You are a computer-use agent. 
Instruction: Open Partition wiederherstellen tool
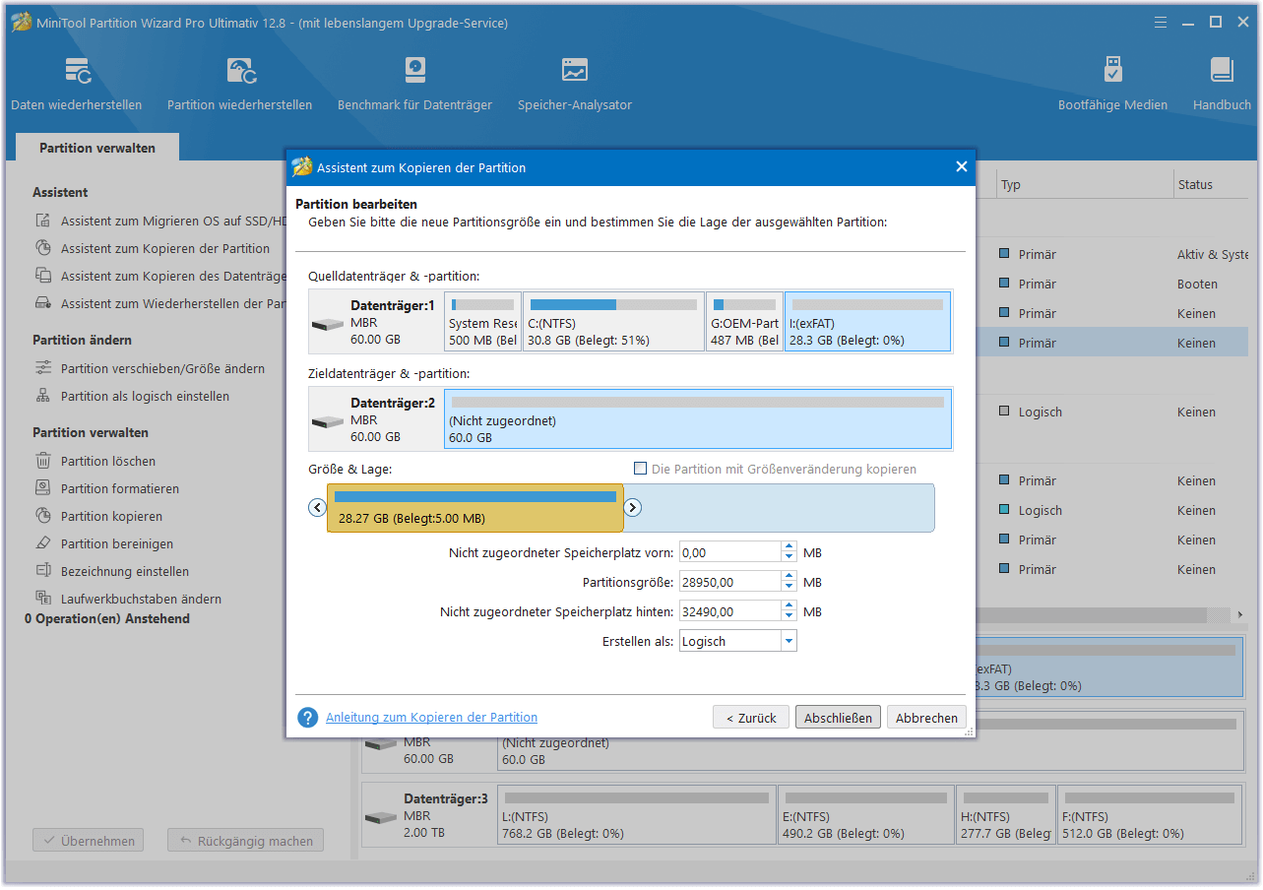[x=239, y=84]
